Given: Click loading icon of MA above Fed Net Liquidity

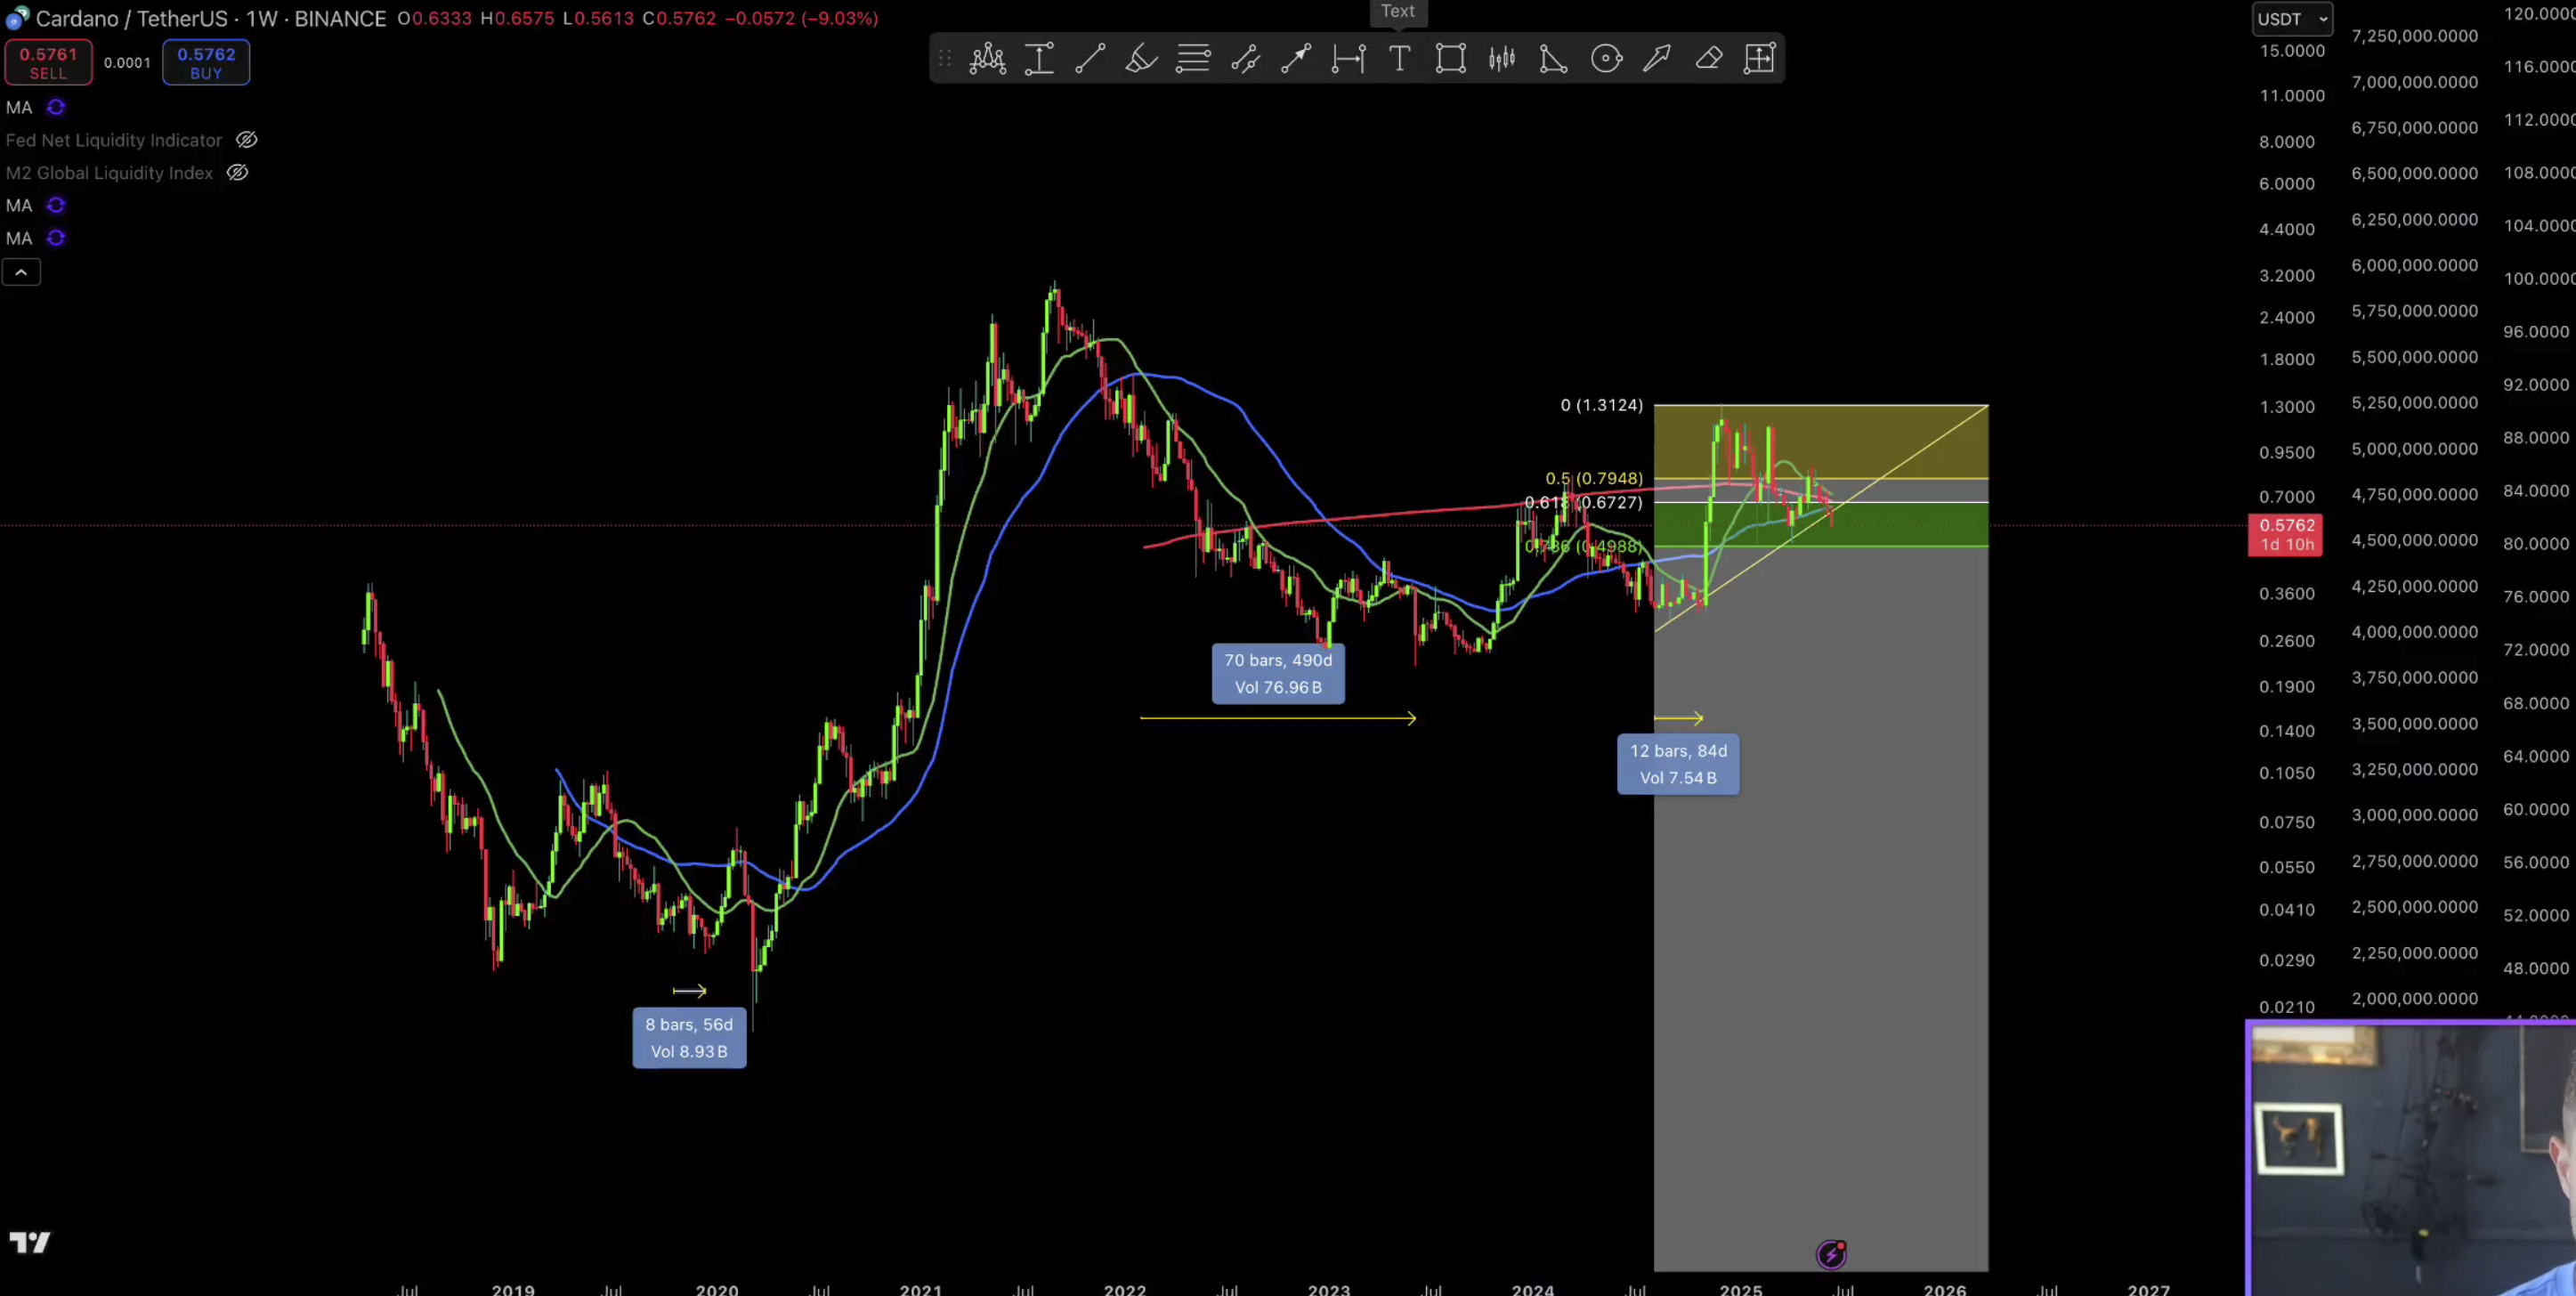Looking at the screenshot, I should click(x=56, y=107).
